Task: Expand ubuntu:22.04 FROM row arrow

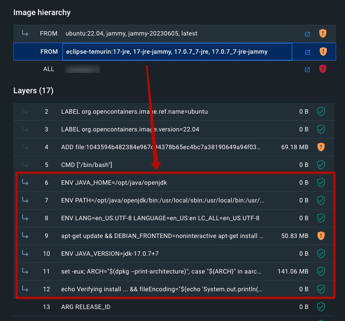Action: click(x=25, y=33)
